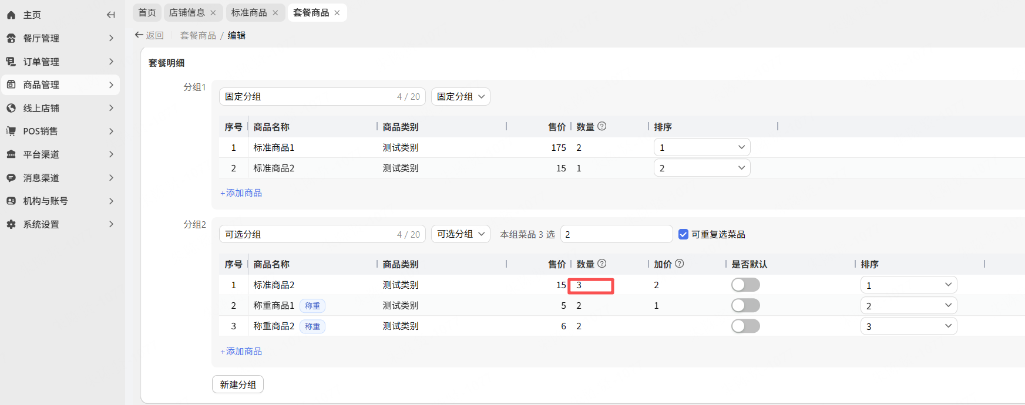
Task: Click the sidebar collapse arrow icon
Action: click(110, 15)
